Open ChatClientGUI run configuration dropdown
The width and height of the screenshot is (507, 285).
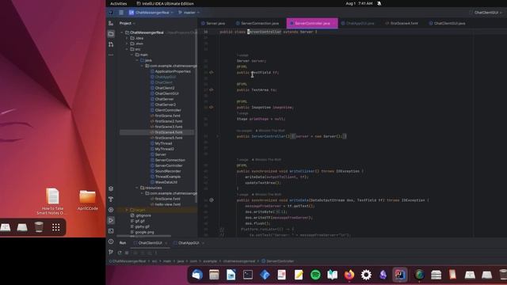[x=487, y=13]
